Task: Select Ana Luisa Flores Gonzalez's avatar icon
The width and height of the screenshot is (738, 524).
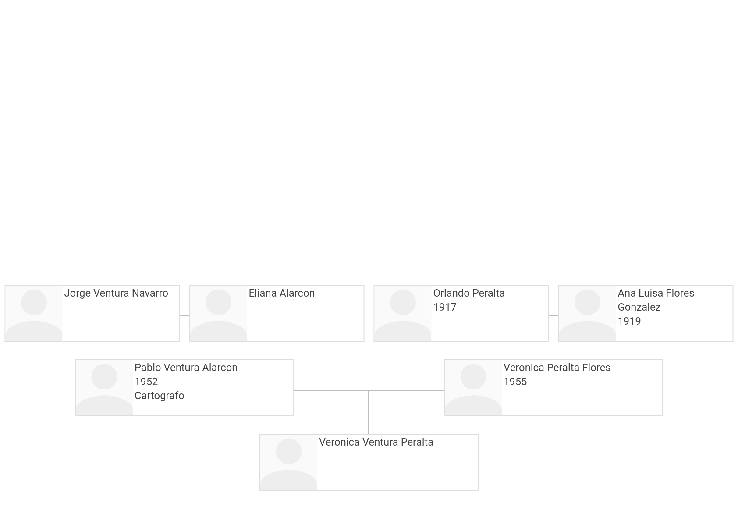Action: pos(587,313)
